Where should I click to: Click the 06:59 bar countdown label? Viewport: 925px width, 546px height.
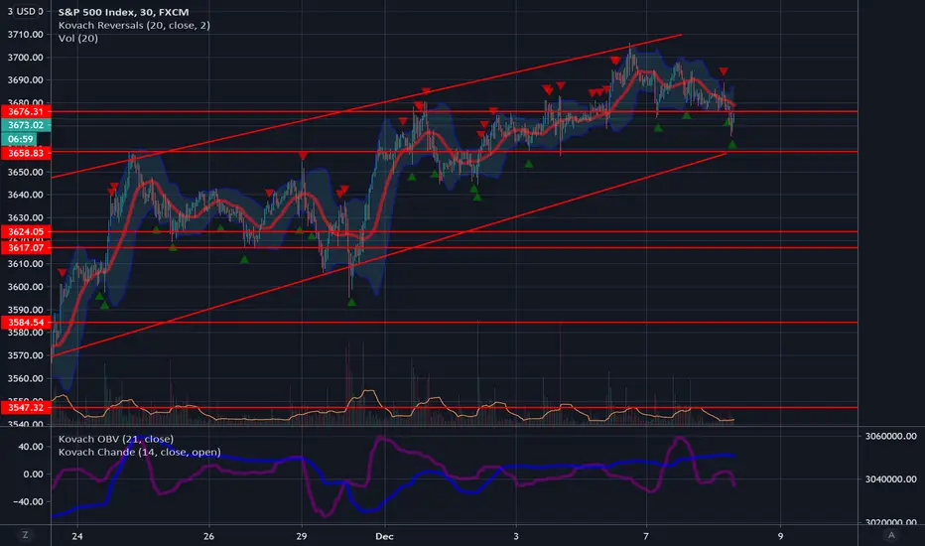coord(20,139)
